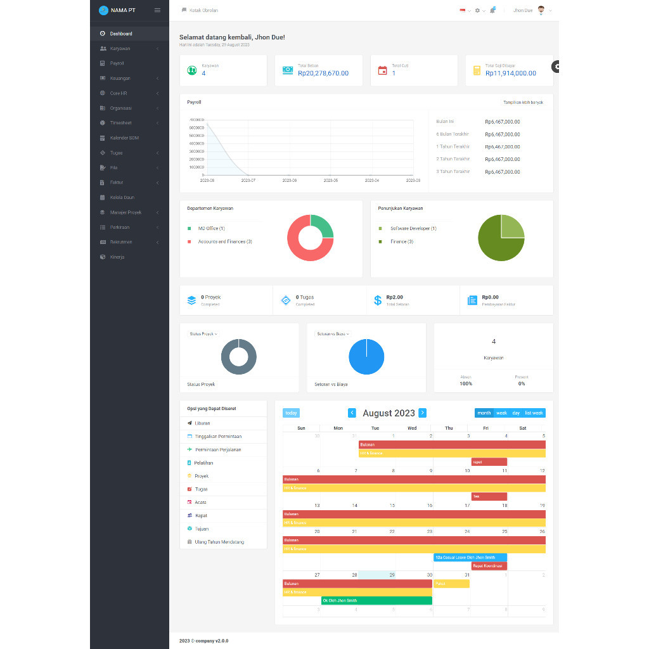The image size is (649, 649).
Task: Click Accounts and Finances red legend swatch
Action: 189,241
